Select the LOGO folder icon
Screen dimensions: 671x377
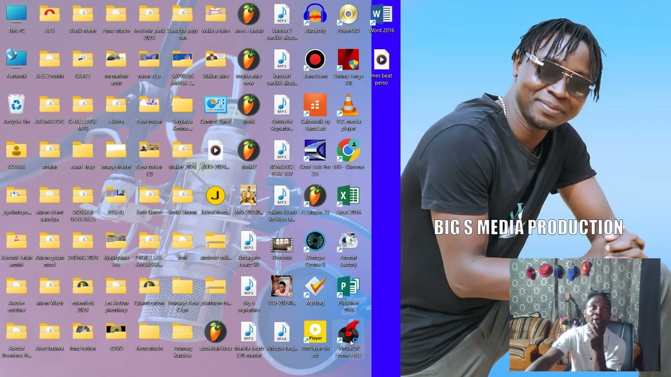[x=116, y=332]
